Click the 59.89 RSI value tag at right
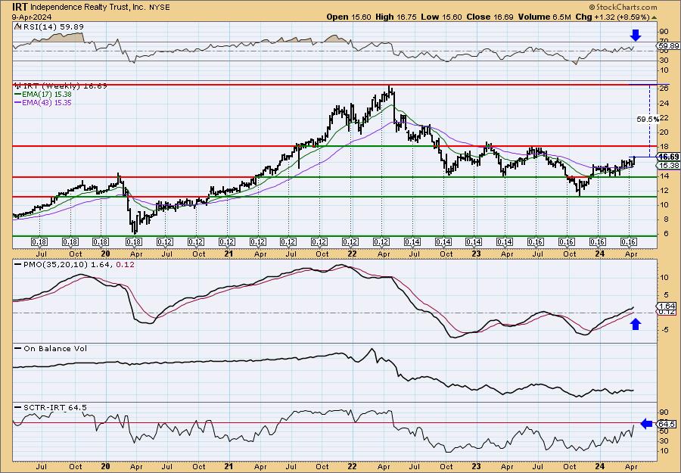 [668, 45]
